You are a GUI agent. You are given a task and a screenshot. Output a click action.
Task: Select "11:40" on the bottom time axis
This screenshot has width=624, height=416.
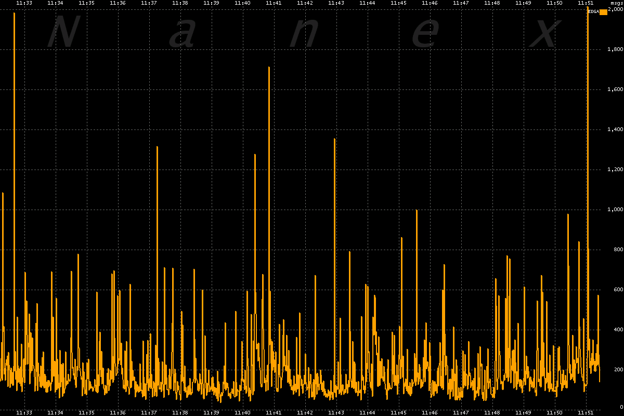243,412
